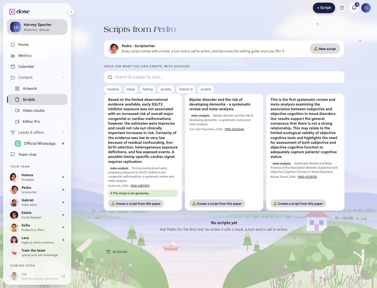Select the Scripts sidebar item

[x=37, y=99]
